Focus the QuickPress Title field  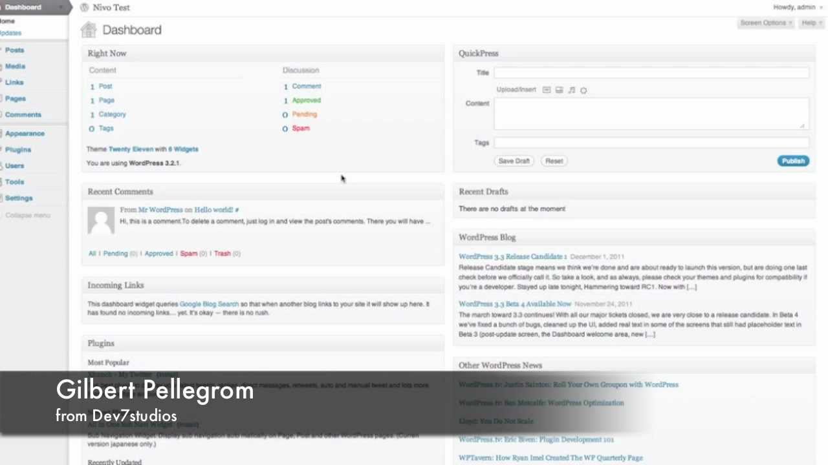coord(651,73)
